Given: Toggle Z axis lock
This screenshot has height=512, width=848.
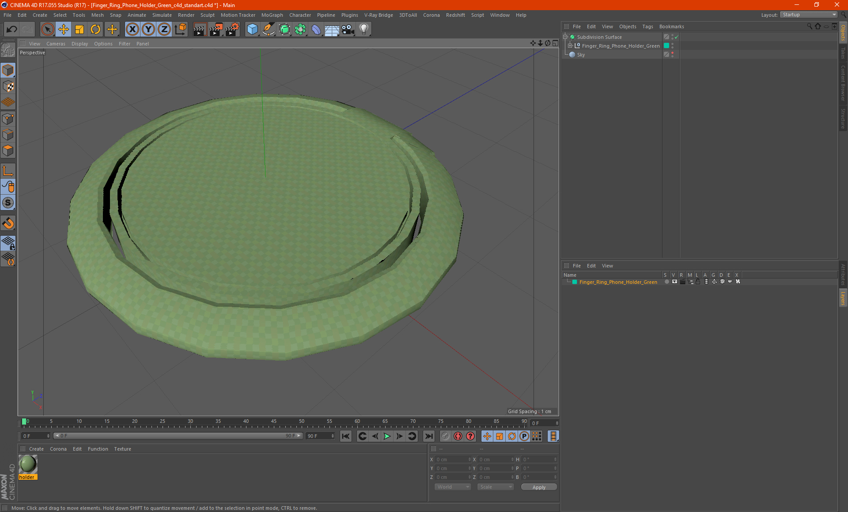Looking at the screenshot, I should 164,29.
